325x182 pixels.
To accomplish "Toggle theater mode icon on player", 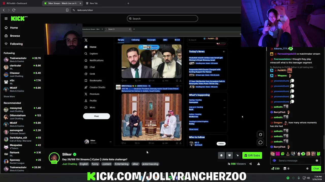I will tap(261, 134).
